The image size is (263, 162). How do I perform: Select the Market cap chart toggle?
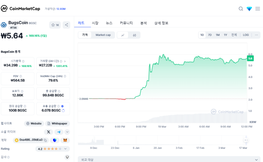click(103, 35)
